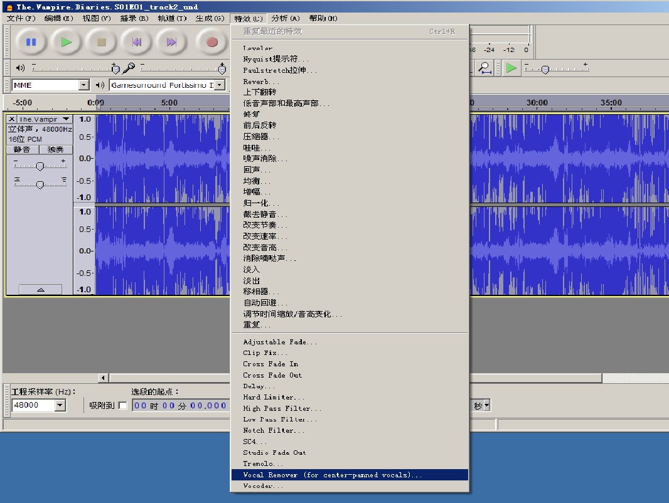This screenshot has width=669, height=503.
Task: Choose Cross Fade In effect
Action: [x=350, y=364]
